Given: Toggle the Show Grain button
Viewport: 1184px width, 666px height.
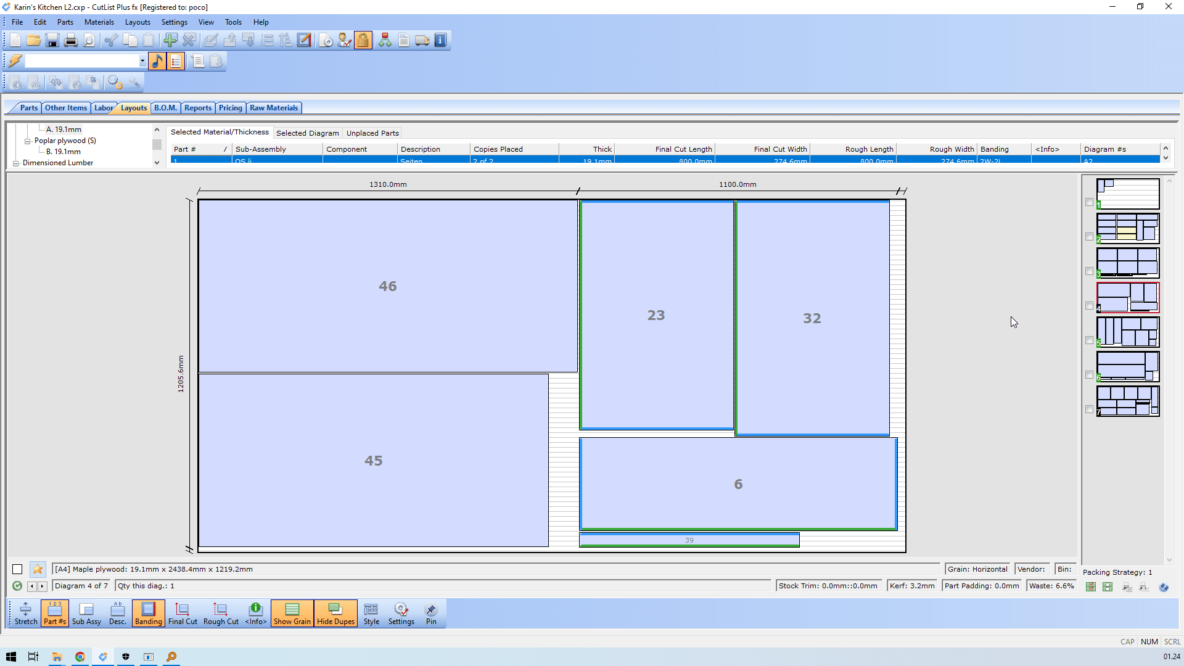Looking at the screenshot, I should (292, 614).
